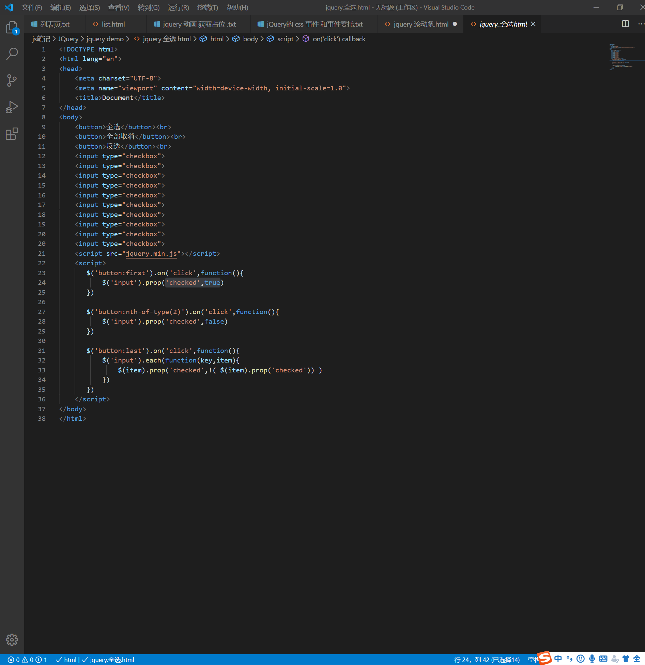Toggle Sogou punctuation mode icon

coord(569,659)
